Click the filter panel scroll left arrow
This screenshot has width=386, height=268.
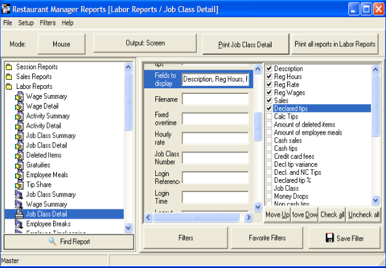click(148, 217)
